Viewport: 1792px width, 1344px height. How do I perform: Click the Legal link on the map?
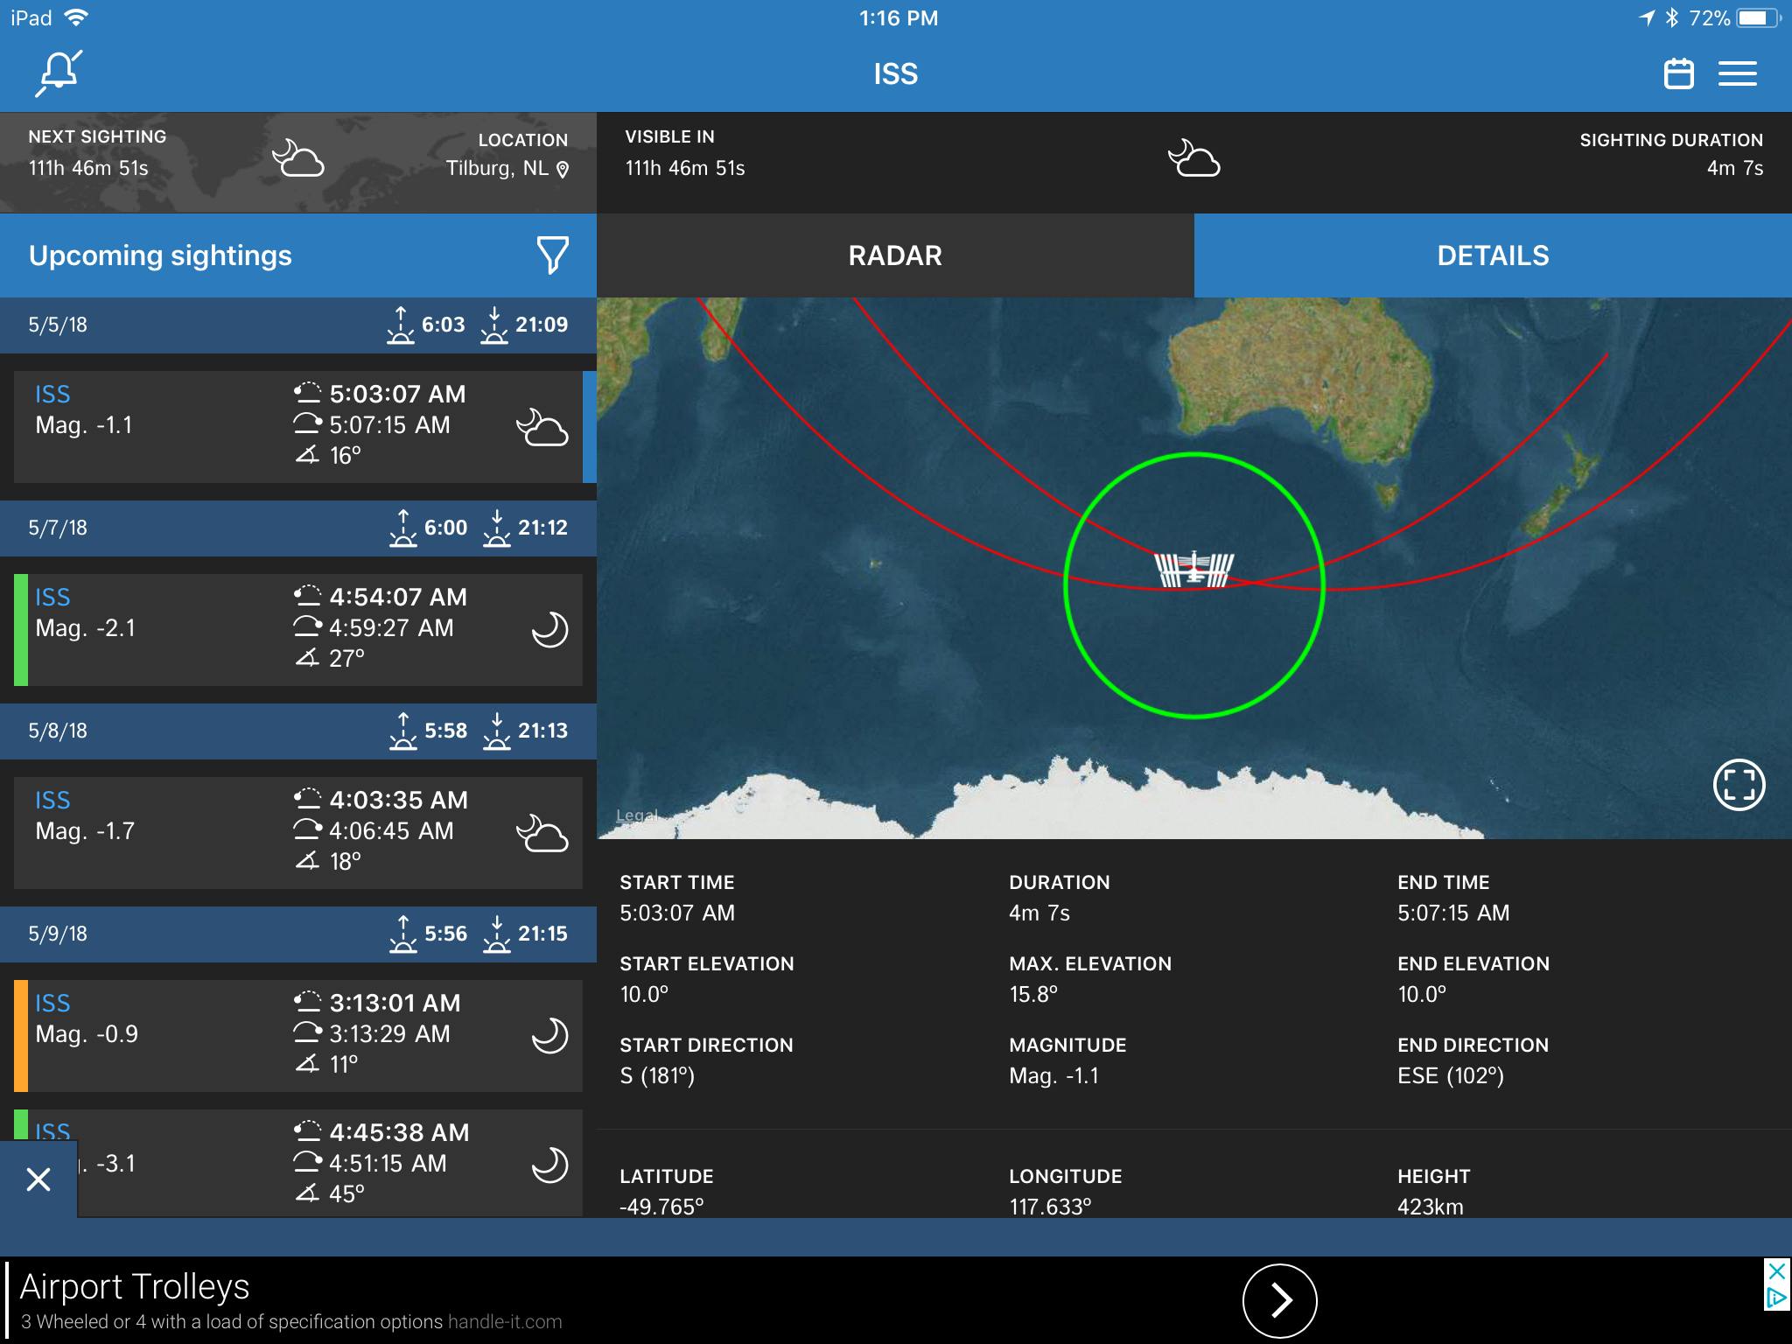pos(636,815)
